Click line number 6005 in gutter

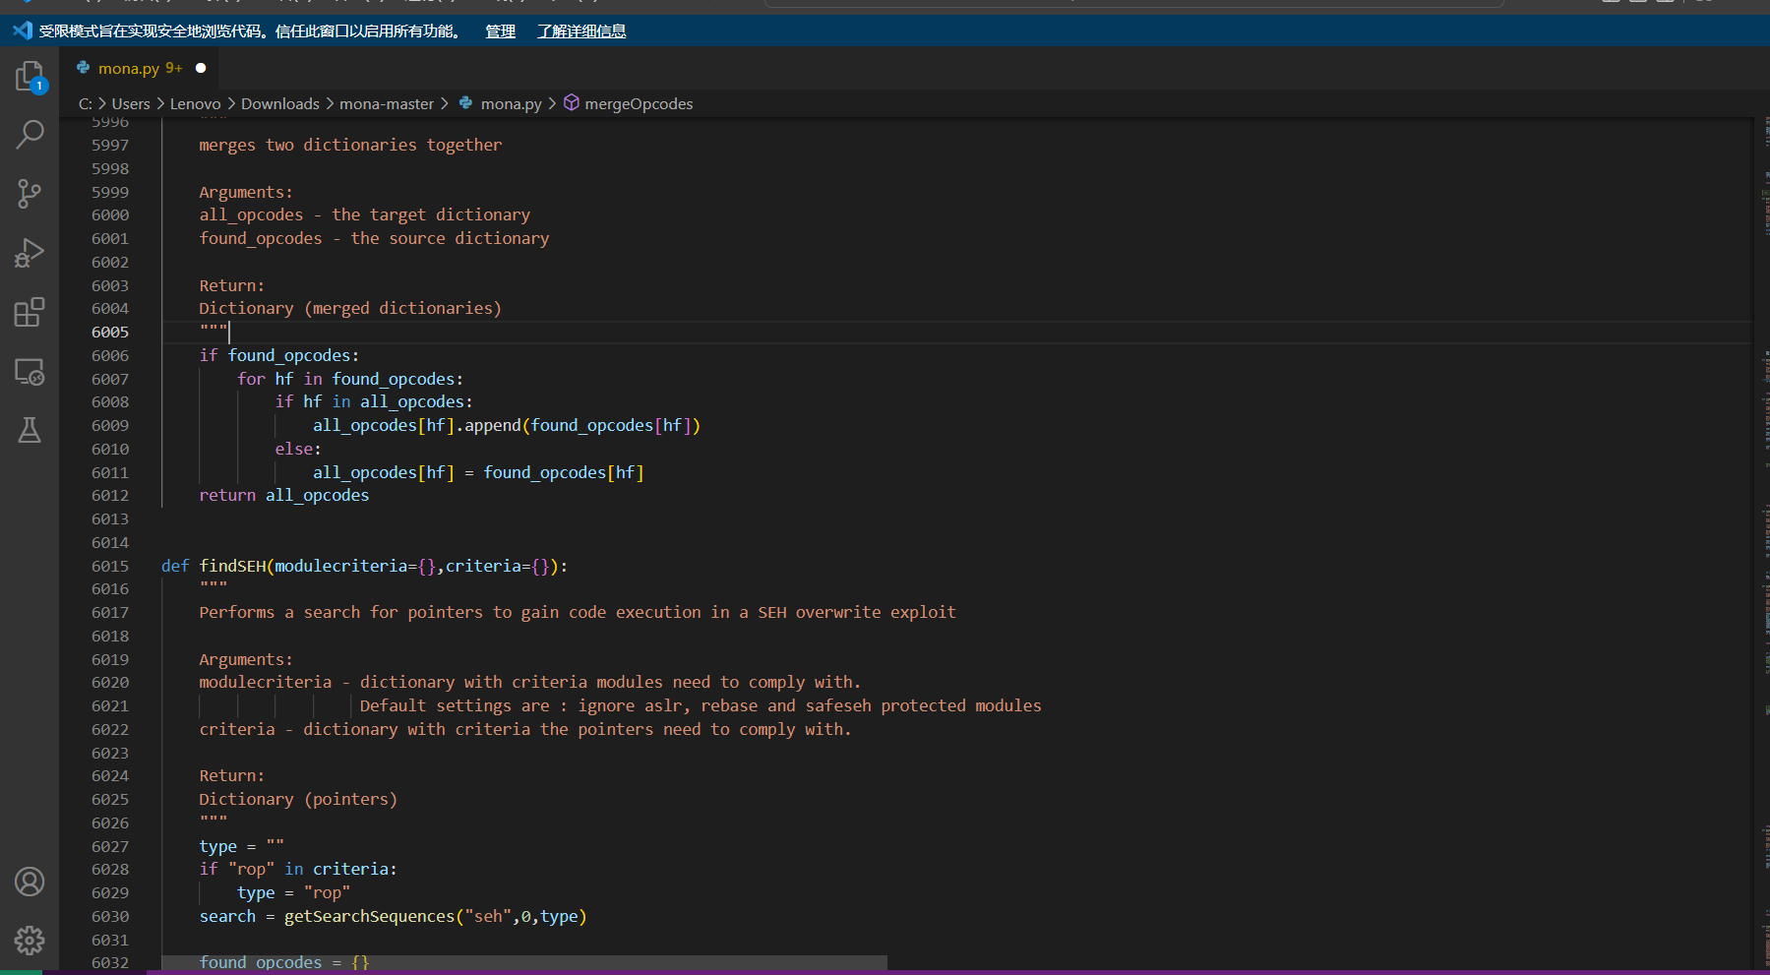point(110,332)
